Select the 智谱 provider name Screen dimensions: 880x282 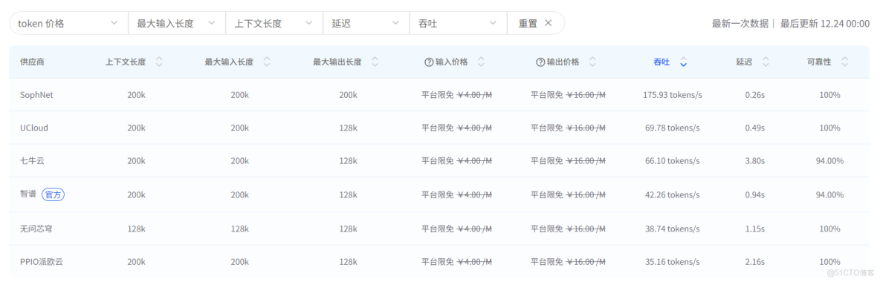click(28, 194)
